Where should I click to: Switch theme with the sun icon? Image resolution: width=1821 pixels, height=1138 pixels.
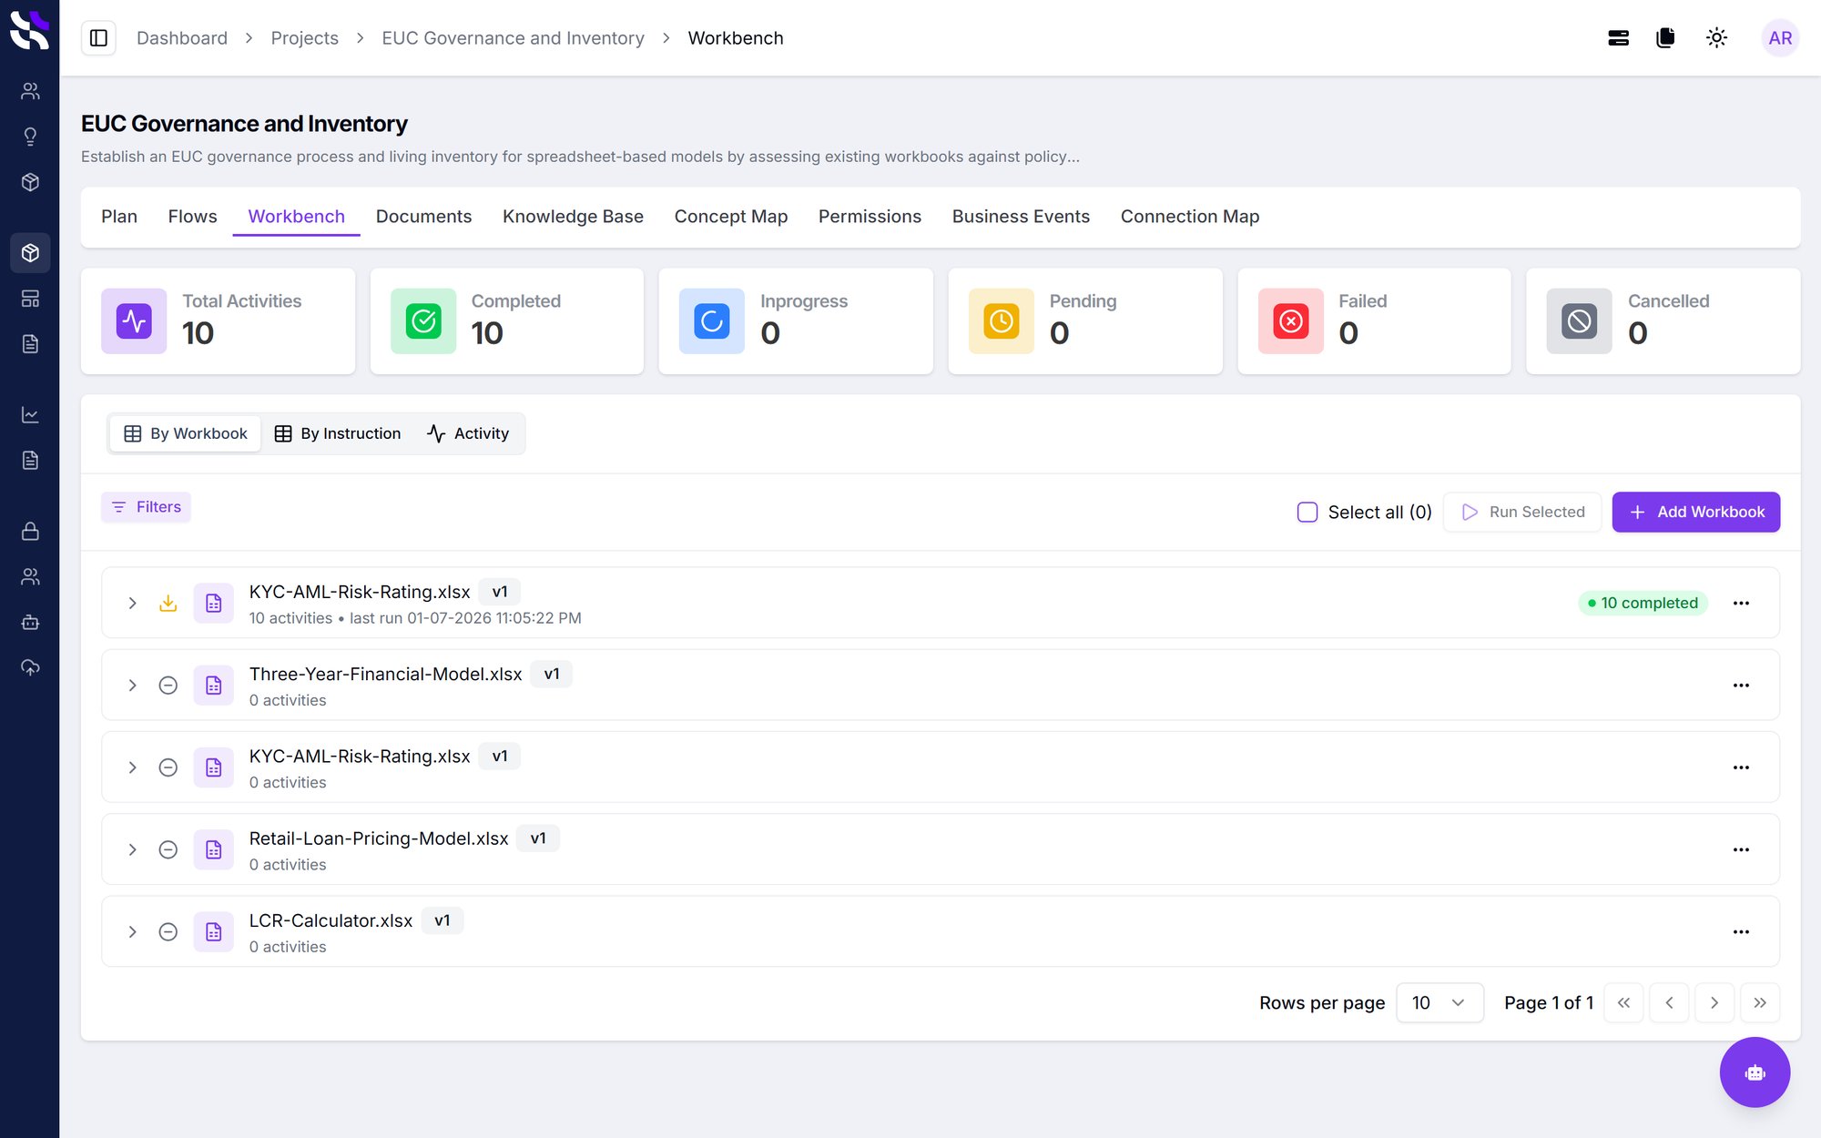[x=1716, y=38]
